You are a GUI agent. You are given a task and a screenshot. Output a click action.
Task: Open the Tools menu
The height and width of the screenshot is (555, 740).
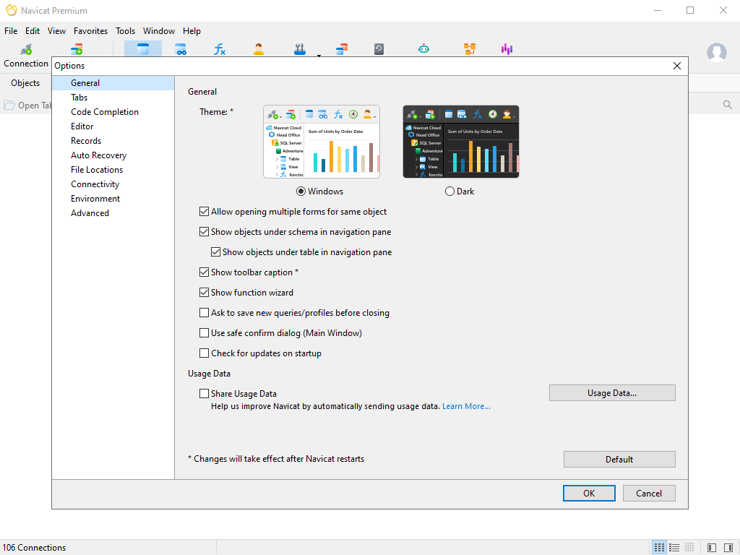pyautogui.click(x=126, y=30)
